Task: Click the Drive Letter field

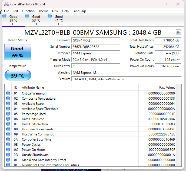Action: point(96,66)
